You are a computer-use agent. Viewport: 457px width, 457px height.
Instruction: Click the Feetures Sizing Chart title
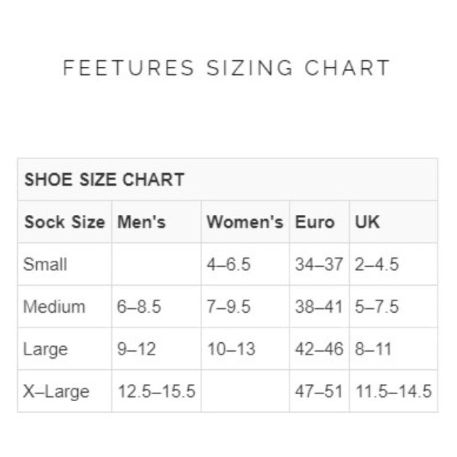click(227, 68)
